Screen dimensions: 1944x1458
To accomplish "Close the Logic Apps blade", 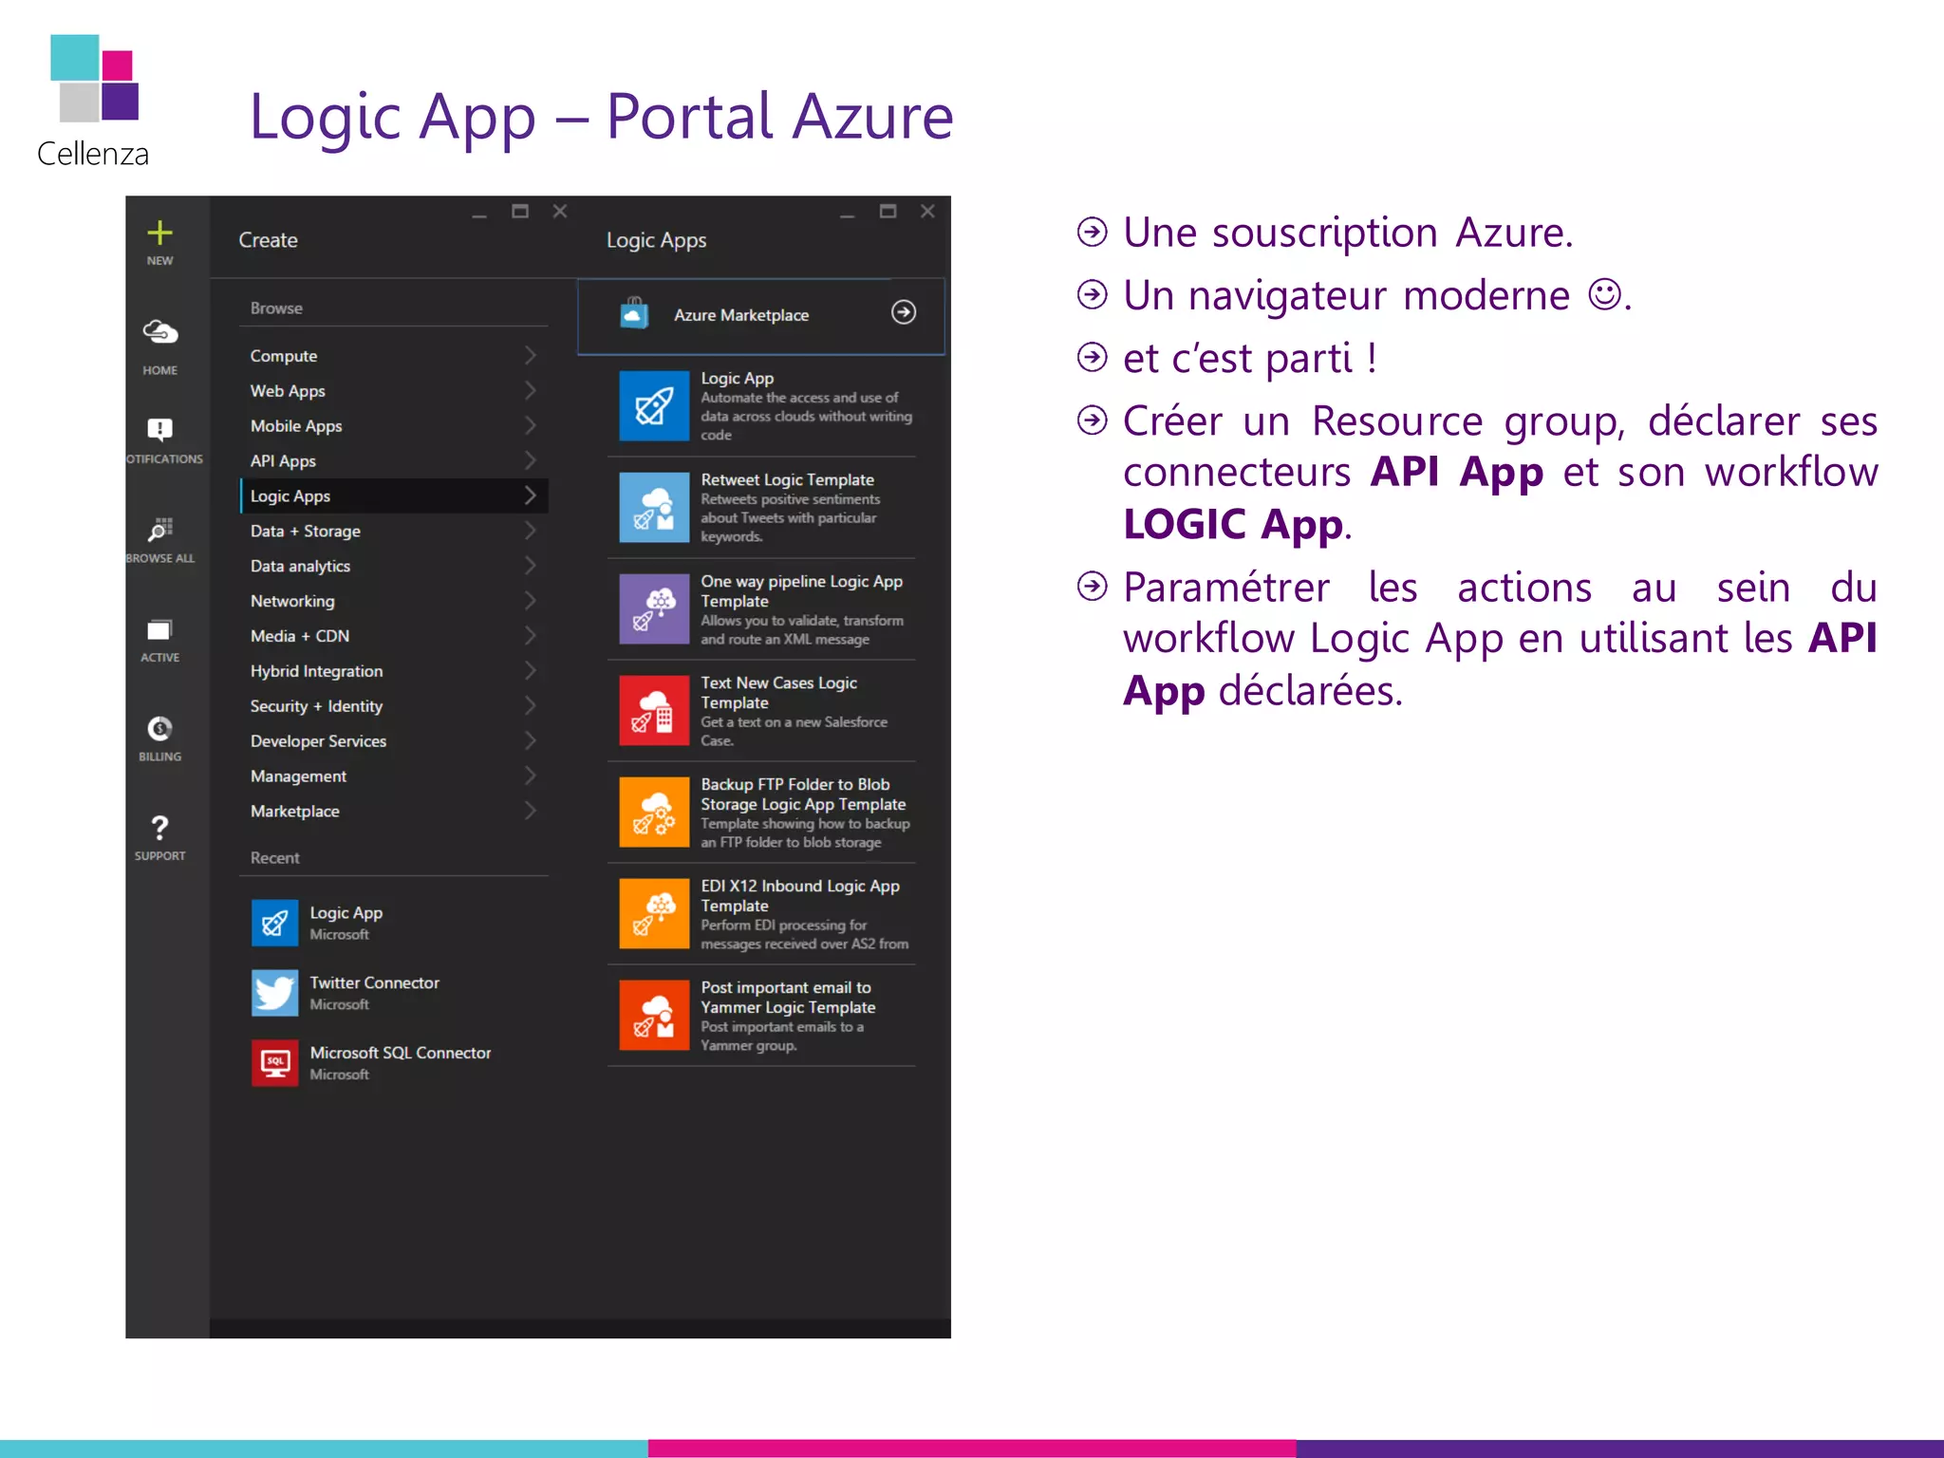I will click(x=928, y=212).
